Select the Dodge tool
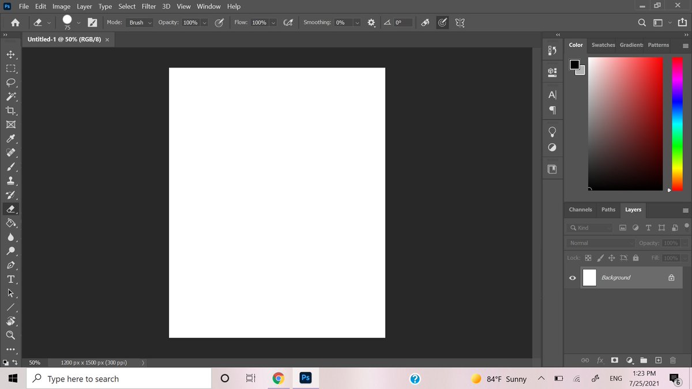Screen dimensions: 692x389 click(10, 251)
